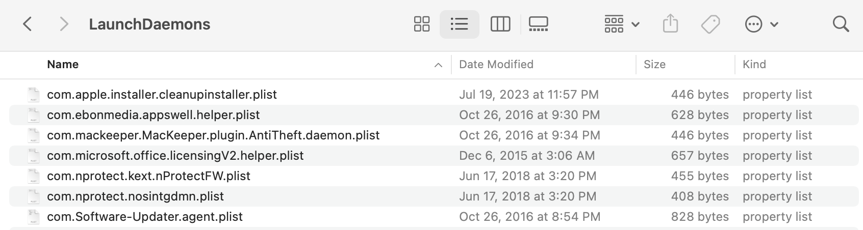The width and height of the screenshot is (863, 230).
Task: Toggle sort direction arrow on Name column
Action: pos(438,65)
